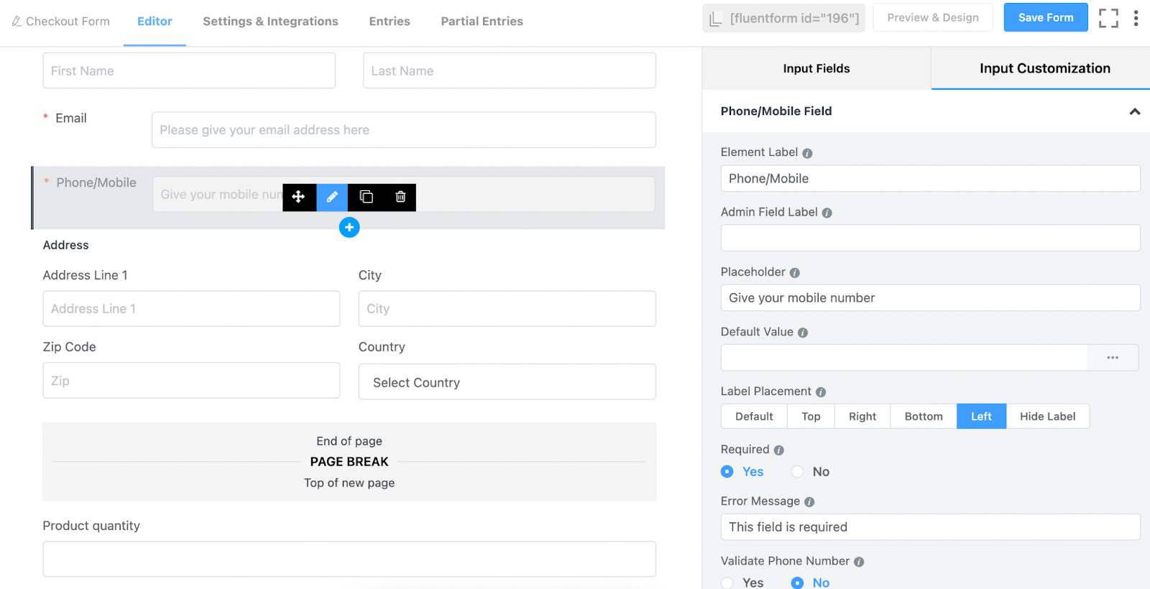Click the pencil edit icon on Phone/Mobile field
The width and height of the screenshot is (1150, 589).
pos(332,197)
